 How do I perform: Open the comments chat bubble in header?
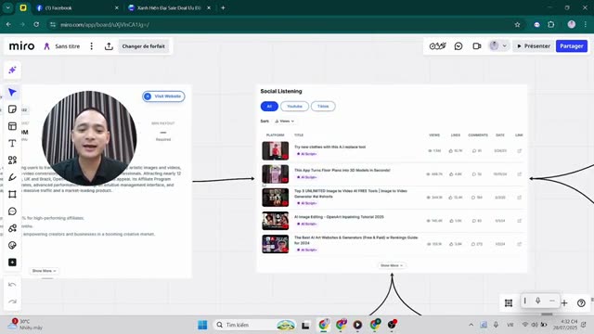pos(458,46)
